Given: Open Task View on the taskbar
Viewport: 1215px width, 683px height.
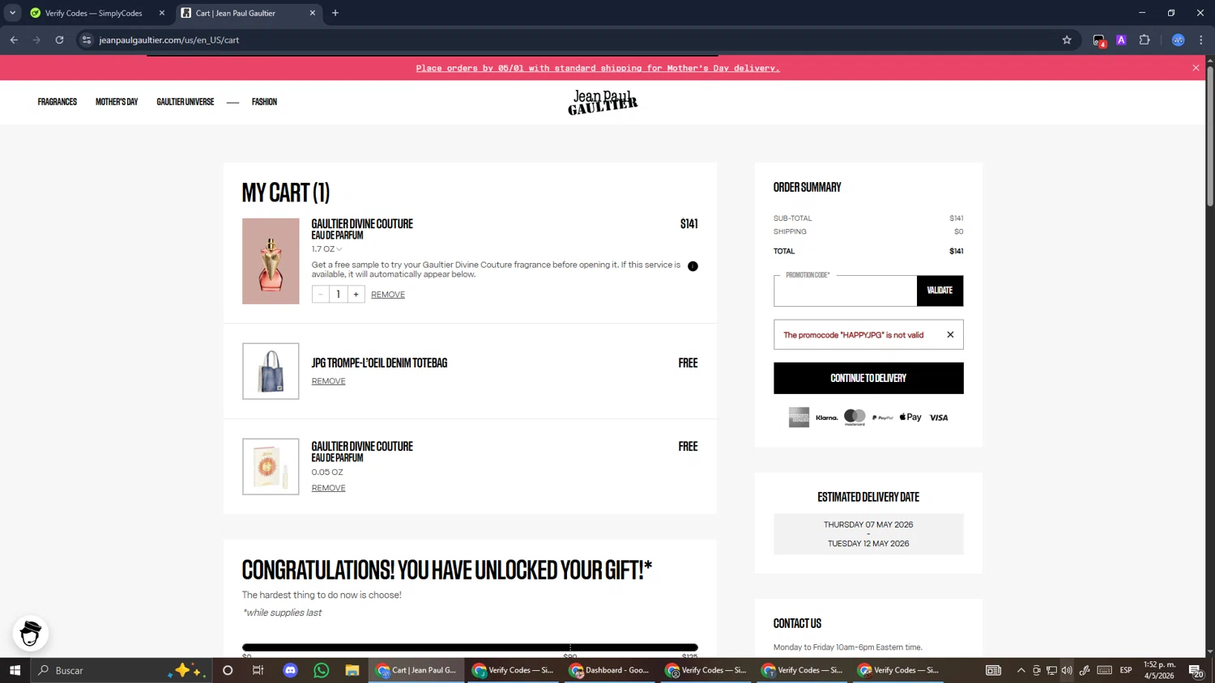Looking at the screenshot, I should (258, 670).
